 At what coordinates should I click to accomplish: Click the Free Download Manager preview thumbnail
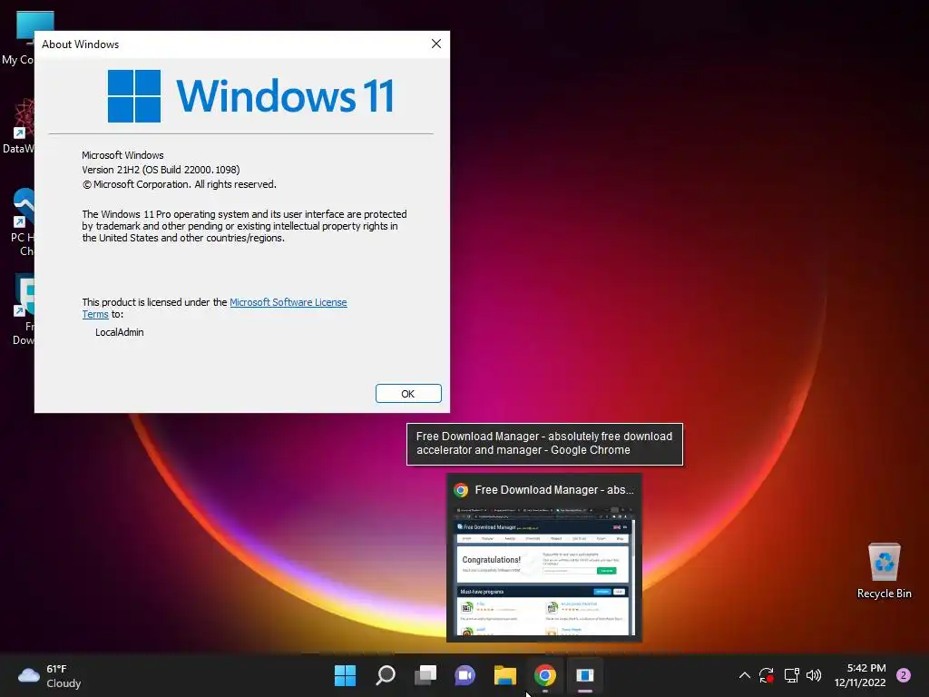pos(544,570)
